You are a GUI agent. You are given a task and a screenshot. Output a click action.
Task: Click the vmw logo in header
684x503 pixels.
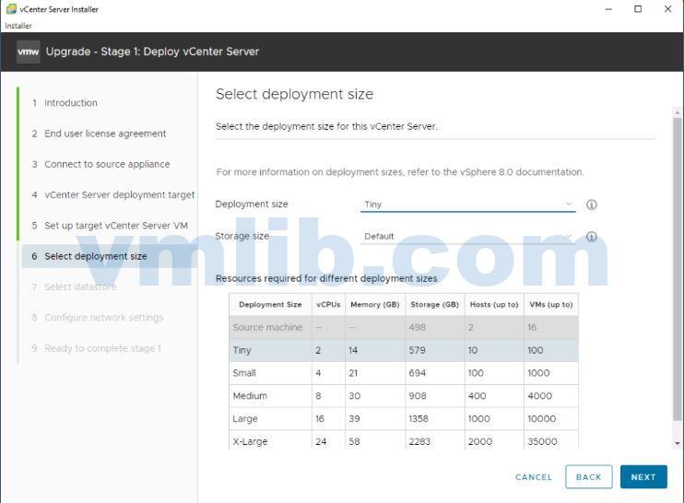point(28,52)
